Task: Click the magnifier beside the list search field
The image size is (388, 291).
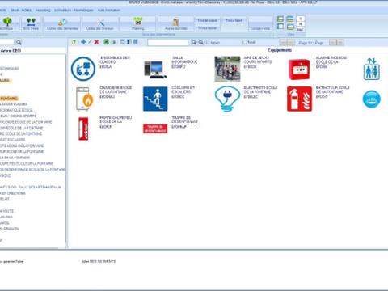Action: click(194, 42)
